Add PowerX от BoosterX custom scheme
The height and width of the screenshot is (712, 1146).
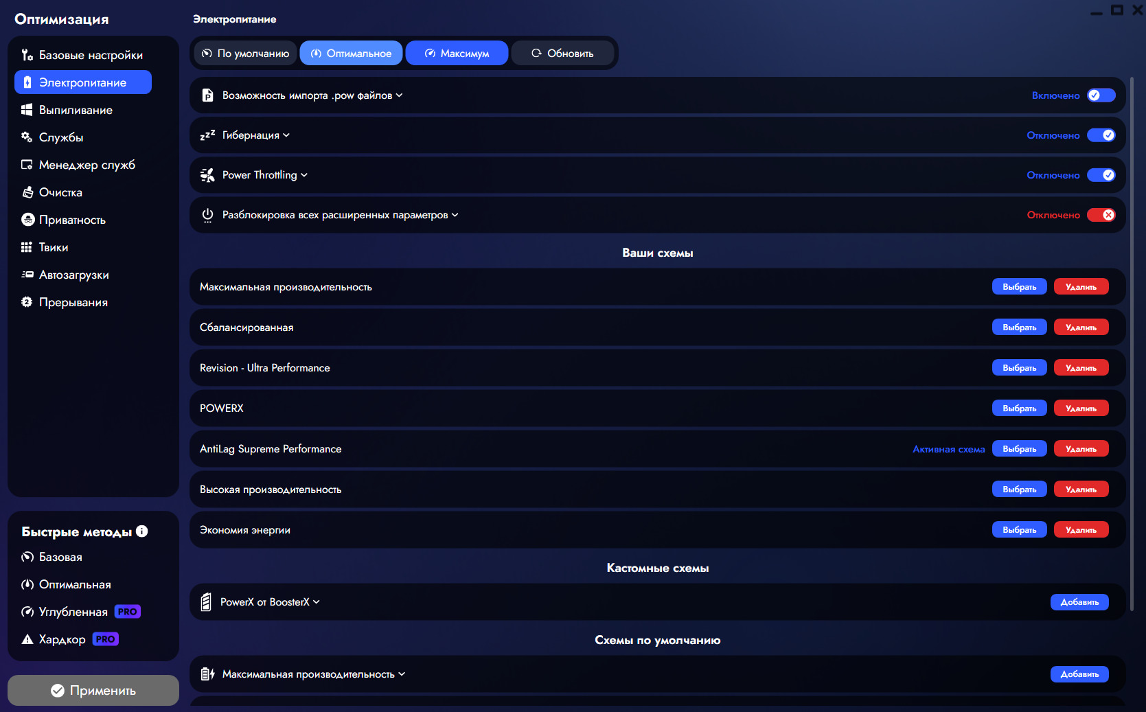click(1079, 602)
